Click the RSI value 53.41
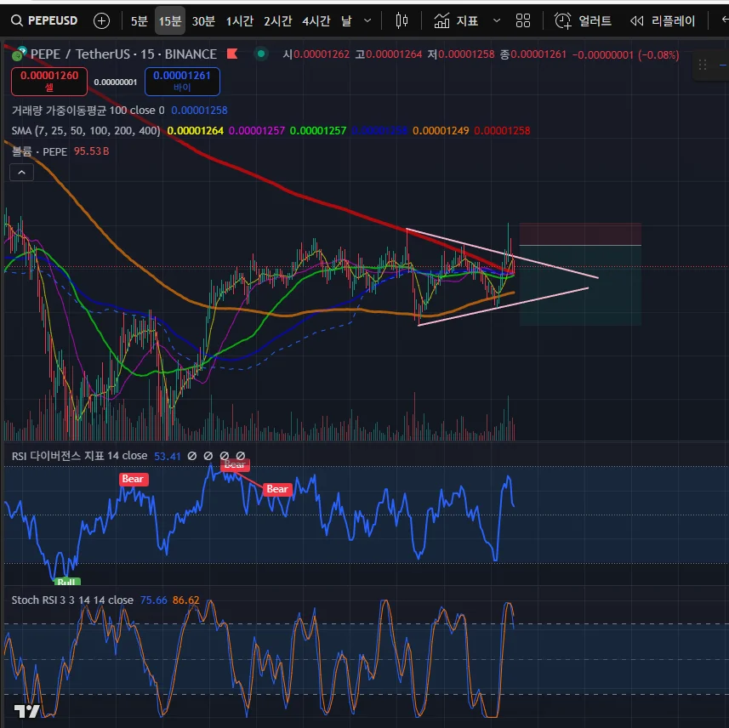The height and width of the screenshot is (728, 729). [x=168, y=457]
